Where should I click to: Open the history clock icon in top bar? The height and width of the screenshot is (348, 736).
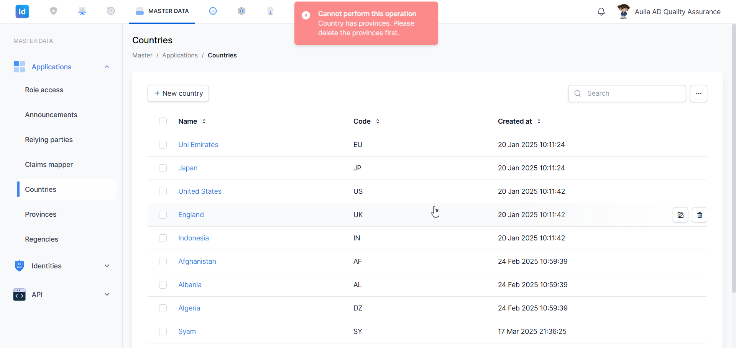click(111, 11)
